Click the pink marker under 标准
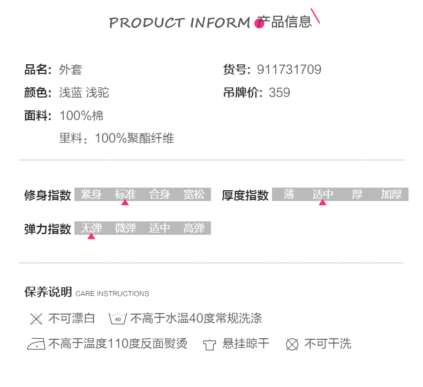 [125, 202]
